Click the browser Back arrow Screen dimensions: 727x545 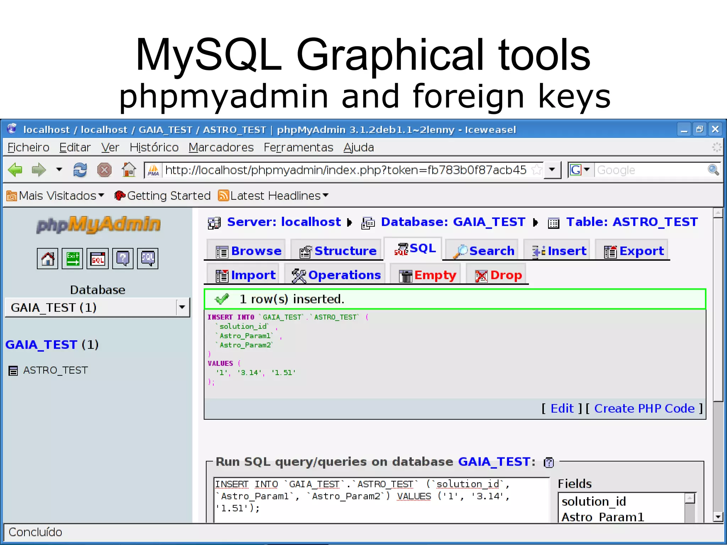tap(15, 170)
